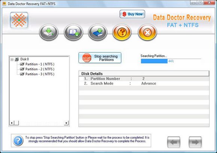This screenshot has height=153, width=217.
Task: Click the Partition - 1 drive icon
Action: 22,64
